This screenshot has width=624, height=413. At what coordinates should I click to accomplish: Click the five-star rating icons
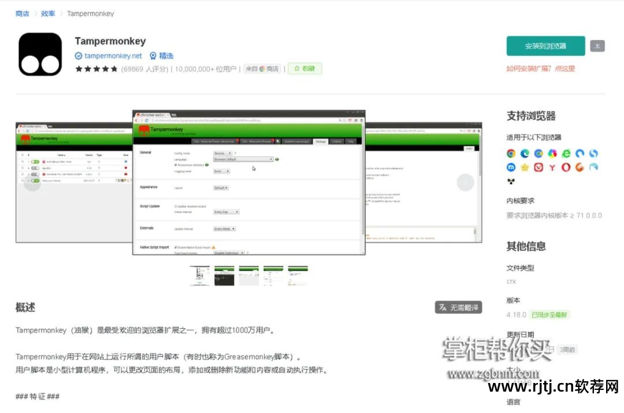pos(96,69)
